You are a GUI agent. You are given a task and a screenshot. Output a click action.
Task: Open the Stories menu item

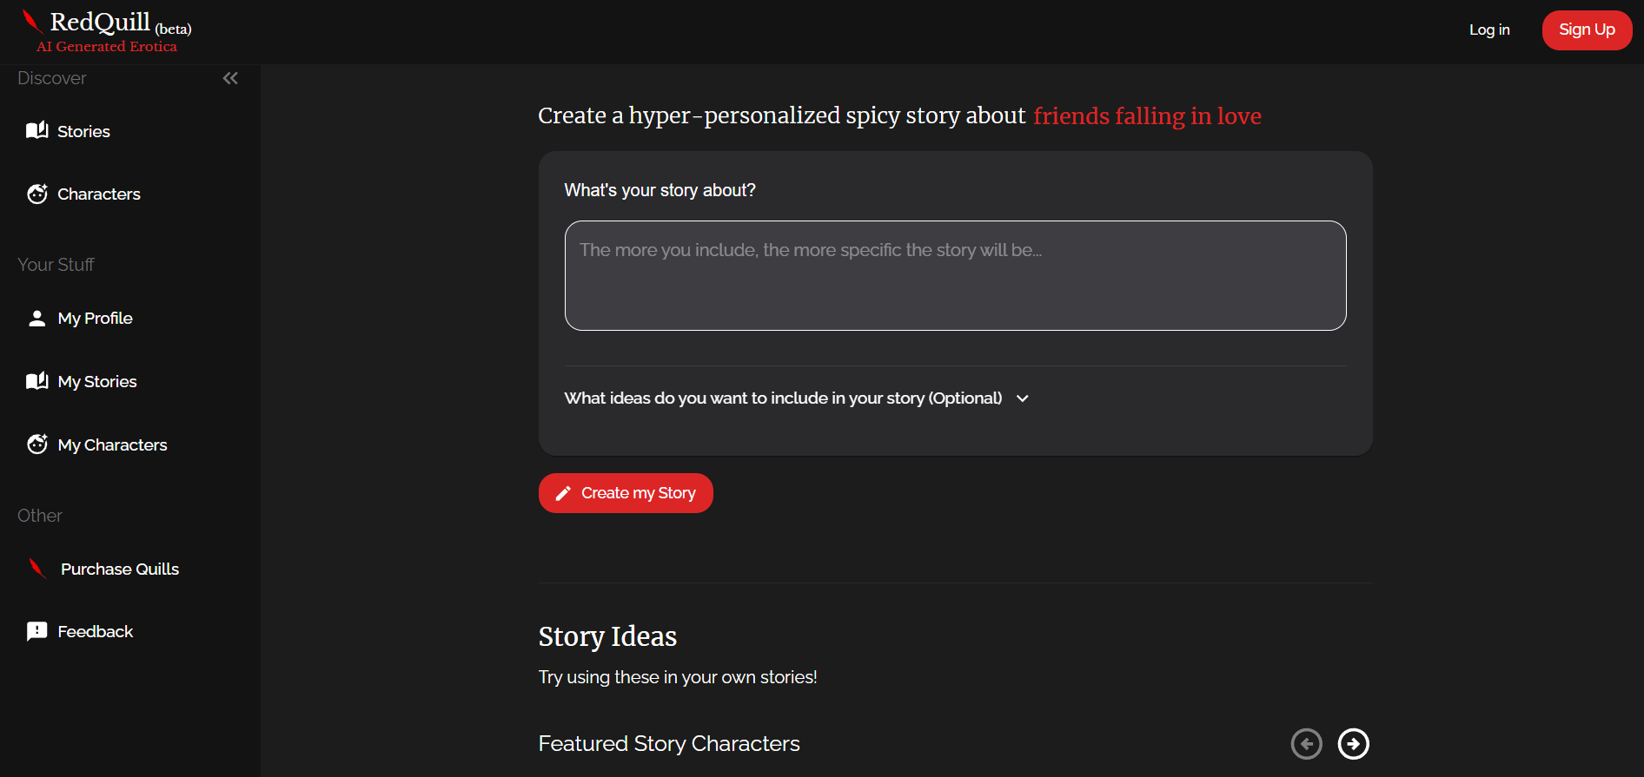[83, 132]
